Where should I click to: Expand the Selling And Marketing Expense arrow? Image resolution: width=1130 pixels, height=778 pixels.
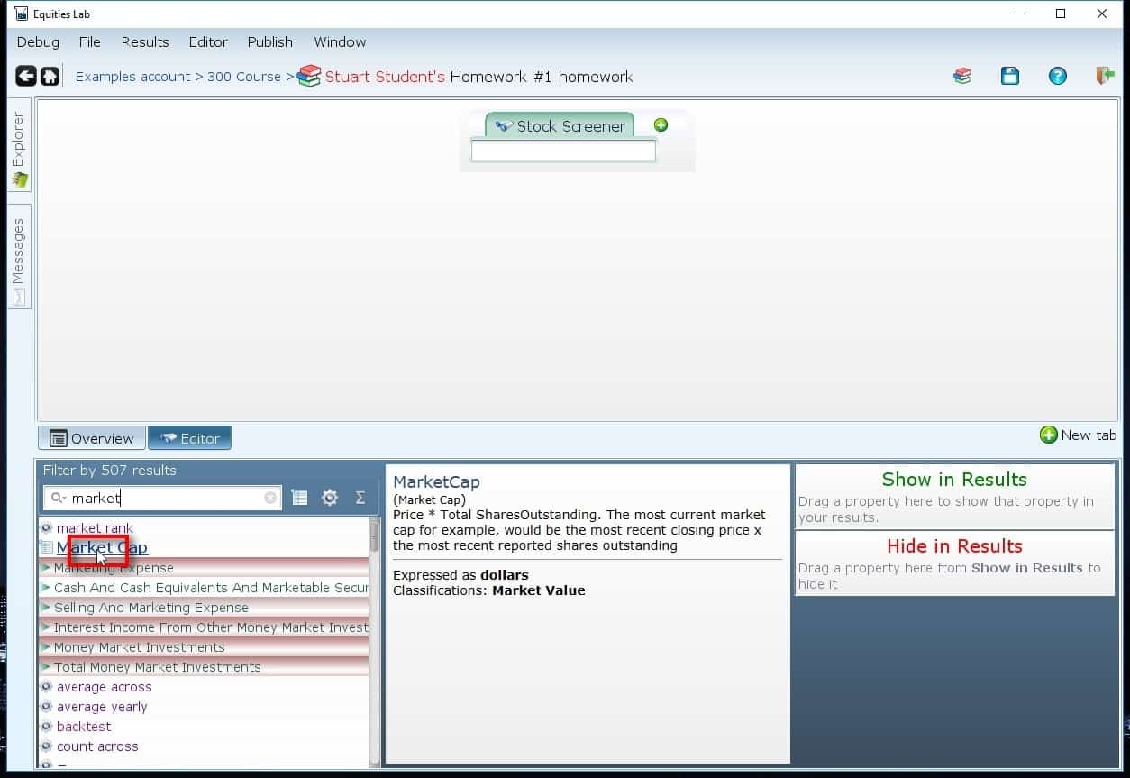pyautogui.click(x=46, y=608)
